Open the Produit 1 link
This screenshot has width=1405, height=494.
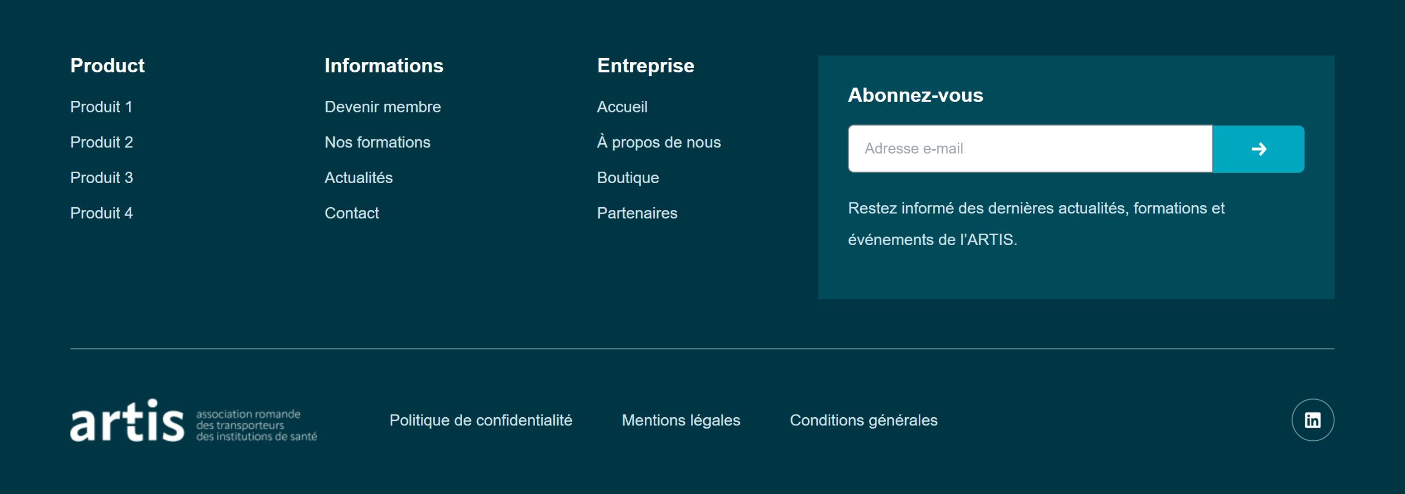point(101,107)
